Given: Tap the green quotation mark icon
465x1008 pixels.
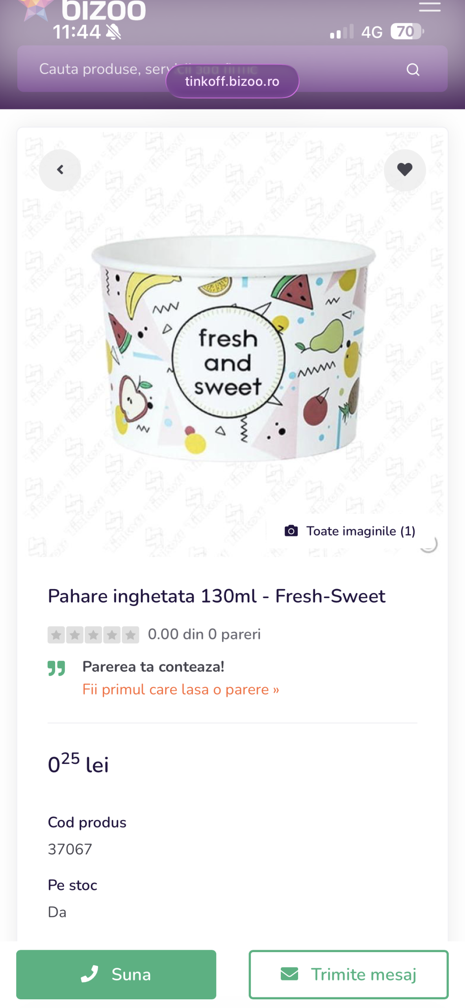Looking at the screenshot, I should tap(56, 668).
